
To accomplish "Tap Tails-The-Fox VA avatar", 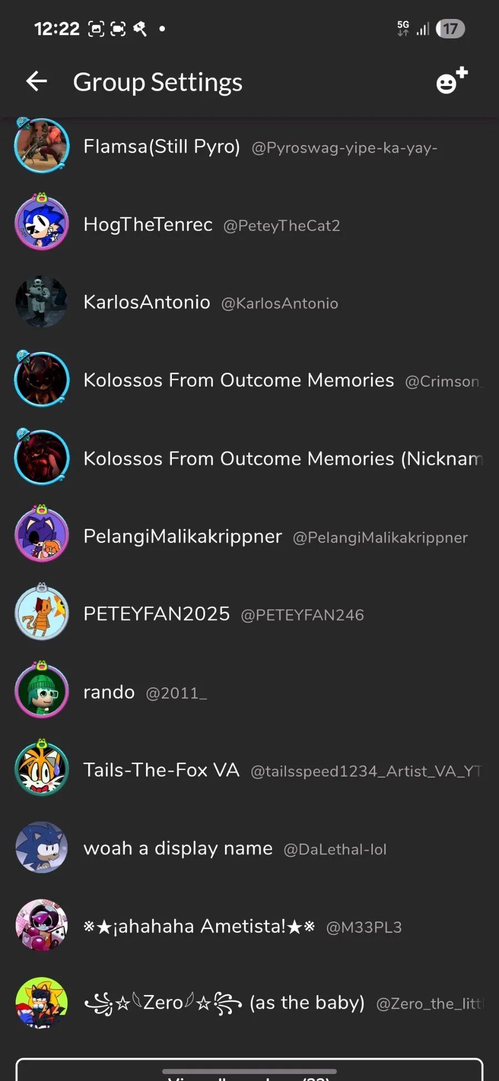I will (42, 769).
